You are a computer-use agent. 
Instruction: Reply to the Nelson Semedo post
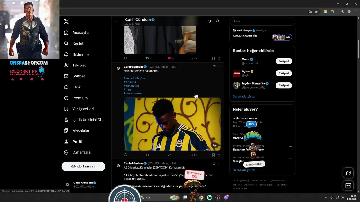click(x=125, y=155)
